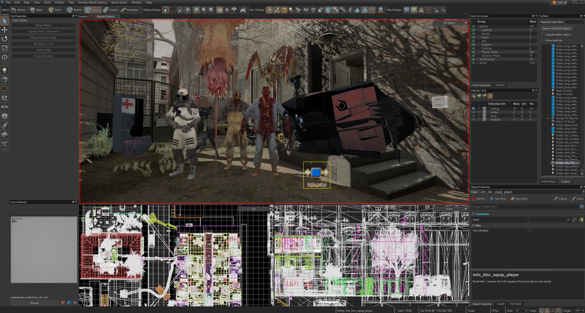
Task: Open the Prefabs menu
Action: pos(59,2)
